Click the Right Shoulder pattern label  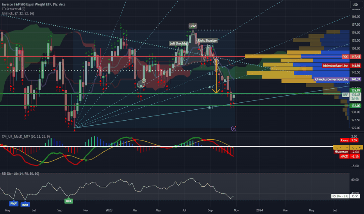[207, 40]
